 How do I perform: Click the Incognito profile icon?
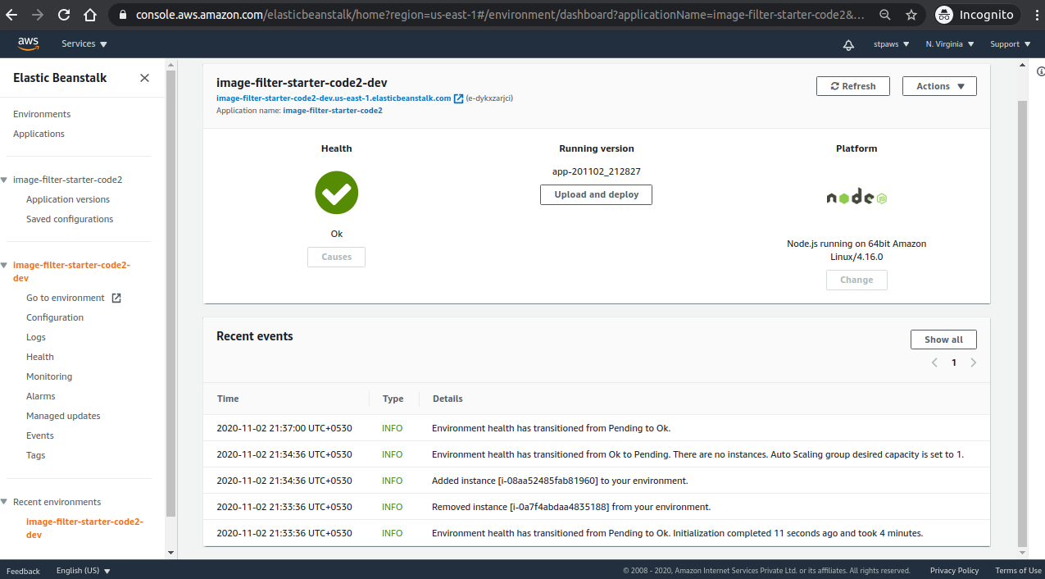point(944,15)
